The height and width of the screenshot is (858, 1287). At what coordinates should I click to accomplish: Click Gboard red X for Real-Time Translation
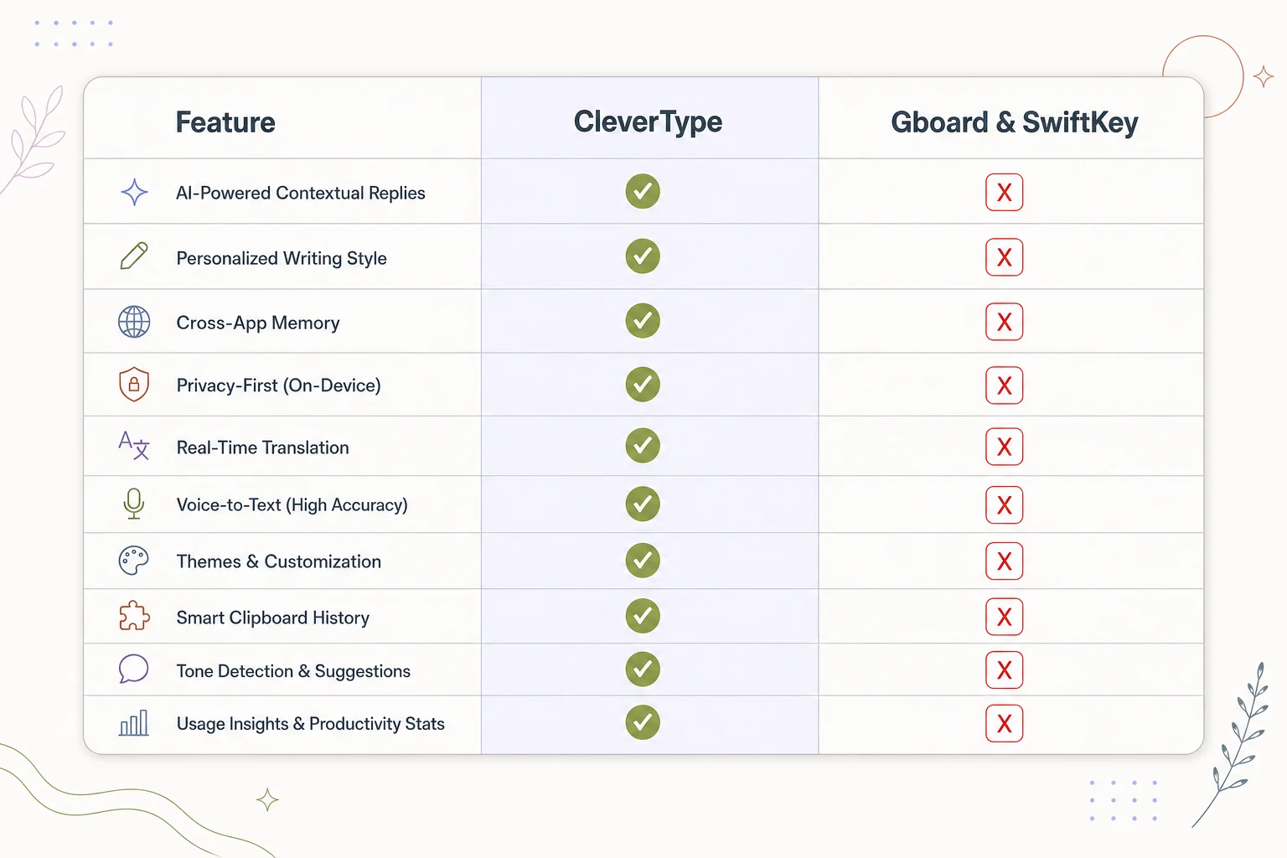tap(1005, 447)
